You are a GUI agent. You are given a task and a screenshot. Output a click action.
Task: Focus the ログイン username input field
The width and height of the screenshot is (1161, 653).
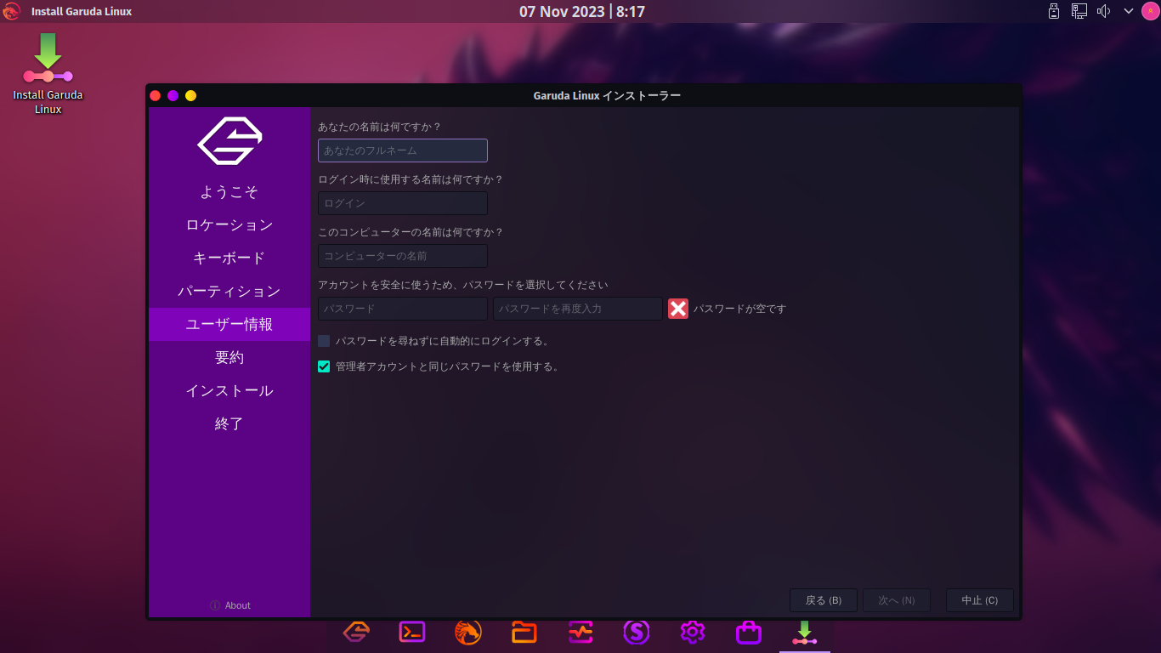tap(403, 203)
